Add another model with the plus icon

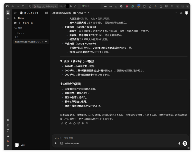pyautogui.click(x=88, y=13)
